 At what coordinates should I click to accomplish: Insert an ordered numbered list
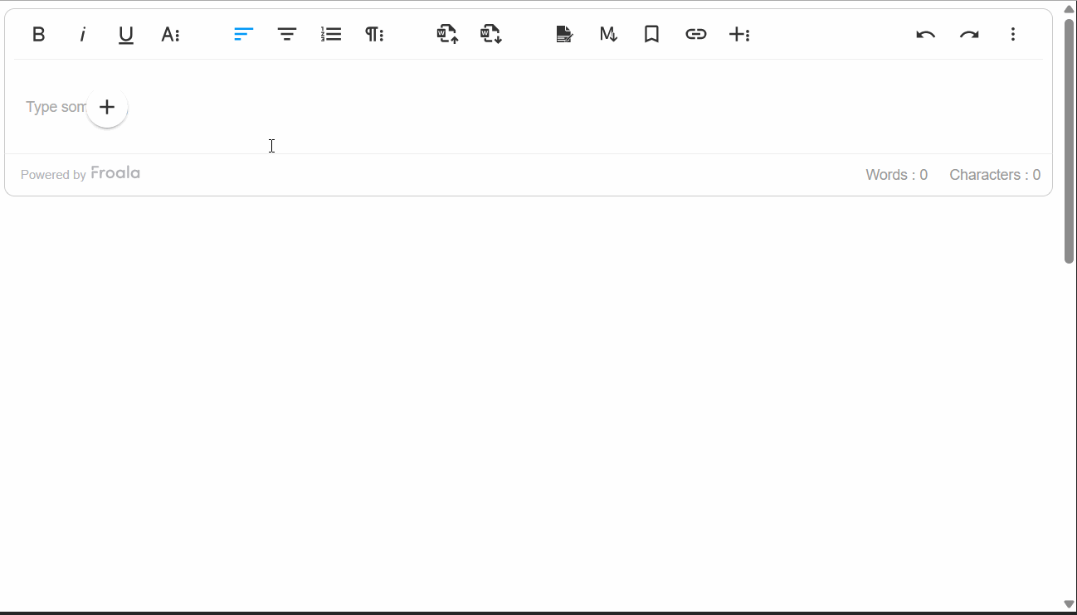point(331,35)
